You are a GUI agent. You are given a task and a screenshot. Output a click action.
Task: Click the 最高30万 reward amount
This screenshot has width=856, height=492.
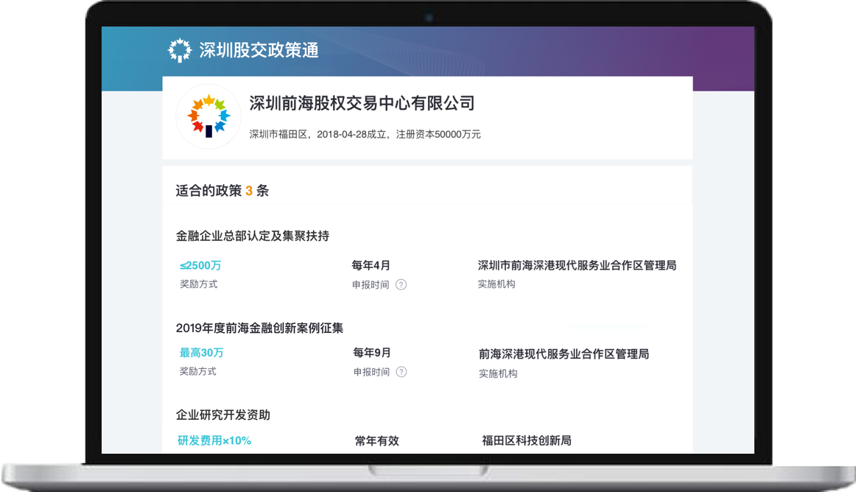point(201,353)
